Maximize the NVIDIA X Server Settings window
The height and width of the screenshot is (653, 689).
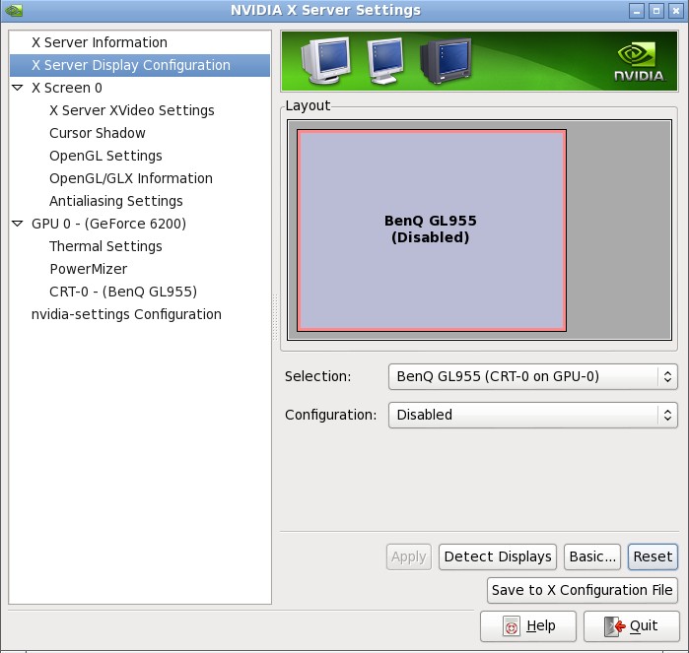[656, 11]
